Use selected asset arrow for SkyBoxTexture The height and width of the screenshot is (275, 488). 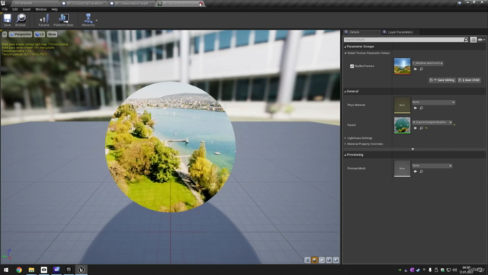click(415, 69)
